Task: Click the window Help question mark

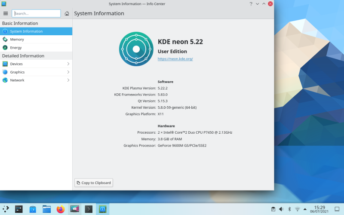Action: click(x=251, y=4)
